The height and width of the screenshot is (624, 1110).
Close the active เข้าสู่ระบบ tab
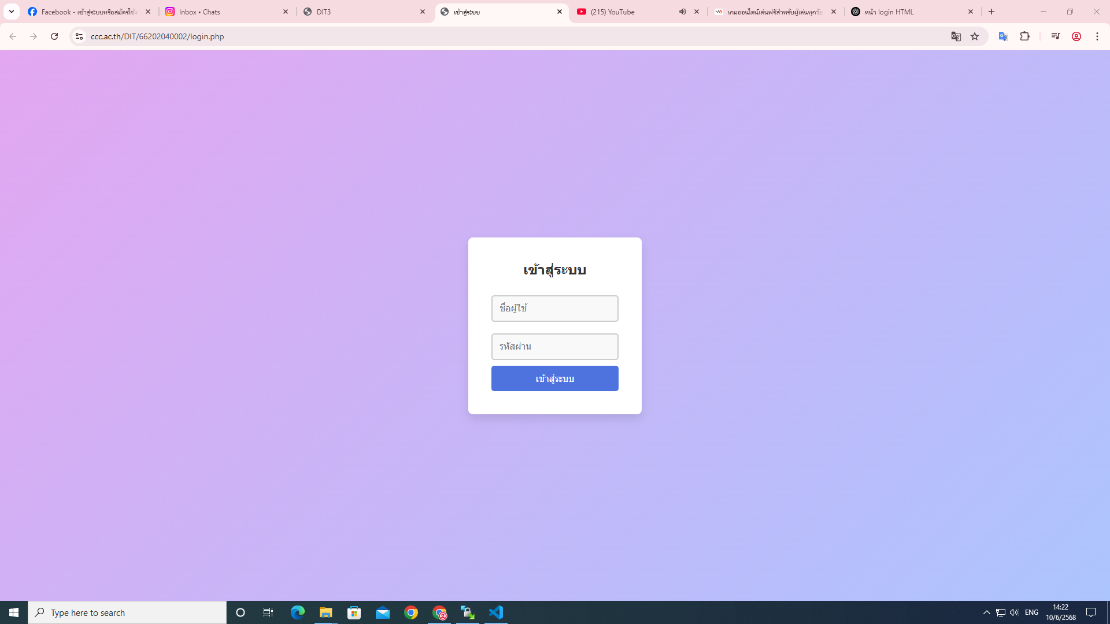point(560,12)
